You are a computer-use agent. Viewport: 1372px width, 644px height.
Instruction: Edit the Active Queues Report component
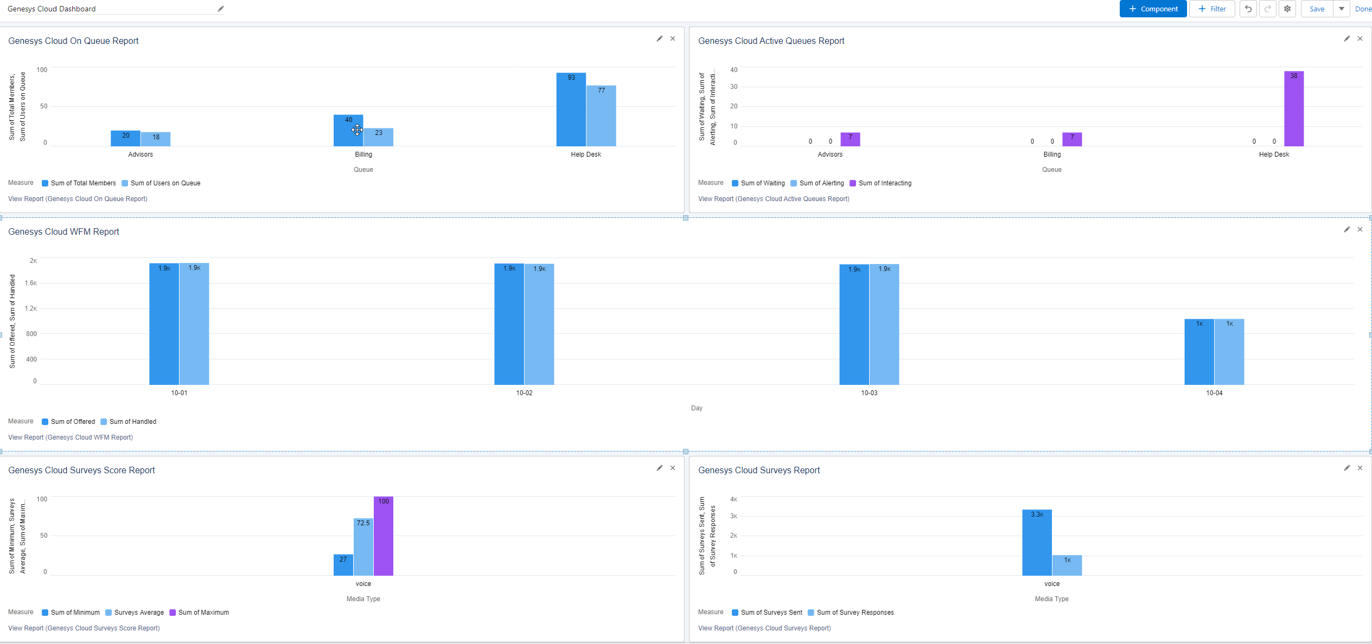coord(1347,38)
